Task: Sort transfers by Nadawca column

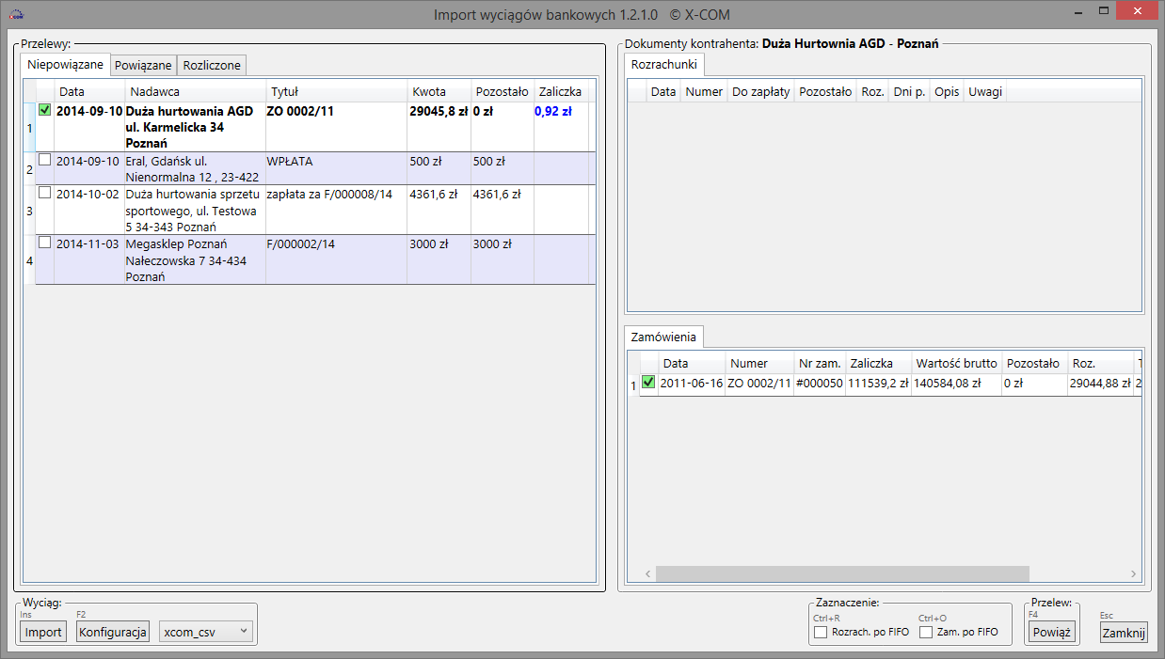Action: click(195, 91)
